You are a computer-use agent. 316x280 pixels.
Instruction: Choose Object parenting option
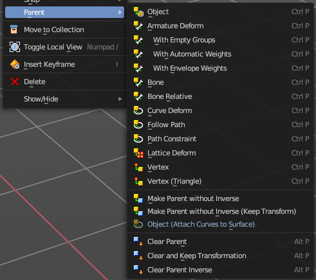tap(221, 12)
